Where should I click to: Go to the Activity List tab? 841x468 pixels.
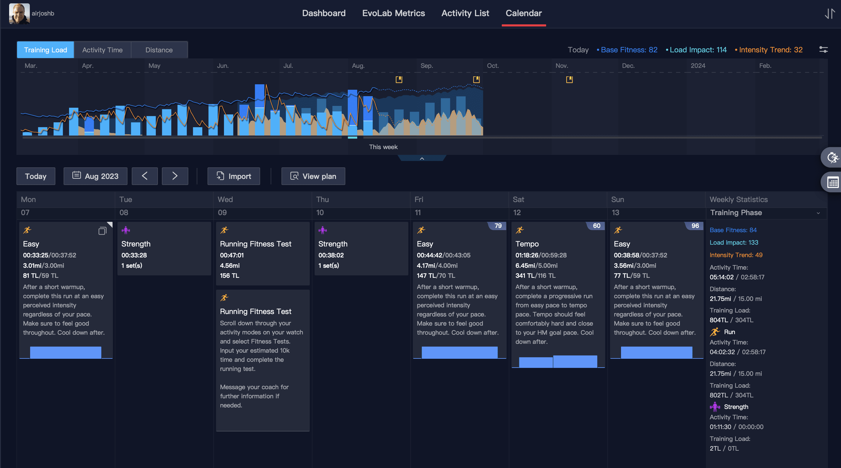tap(465, 13)
